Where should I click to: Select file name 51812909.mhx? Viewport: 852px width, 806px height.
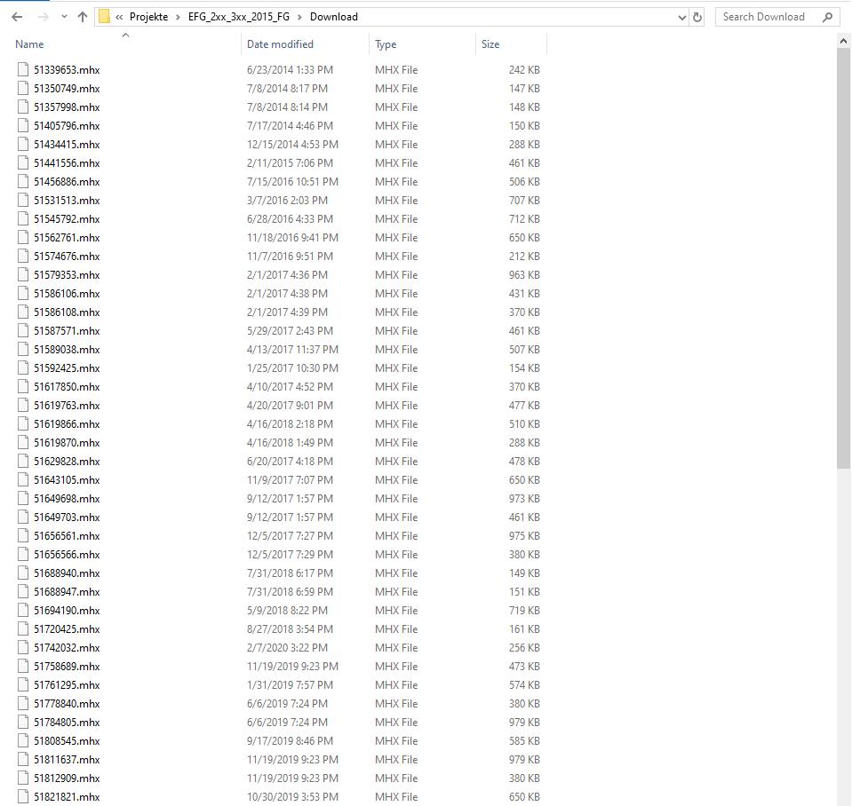tap(67, 778)
